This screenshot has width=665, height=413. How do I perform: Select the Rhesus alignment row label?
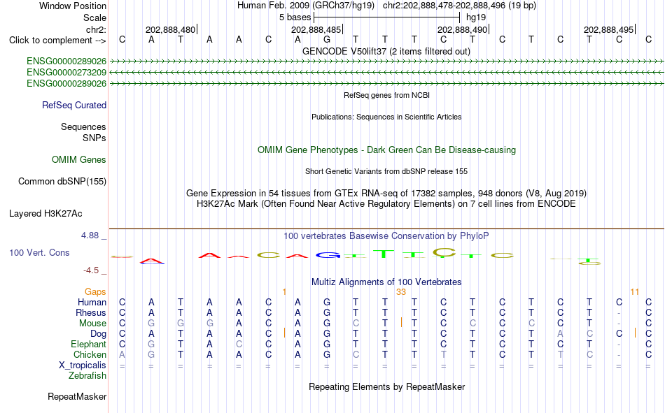(91, 312)
